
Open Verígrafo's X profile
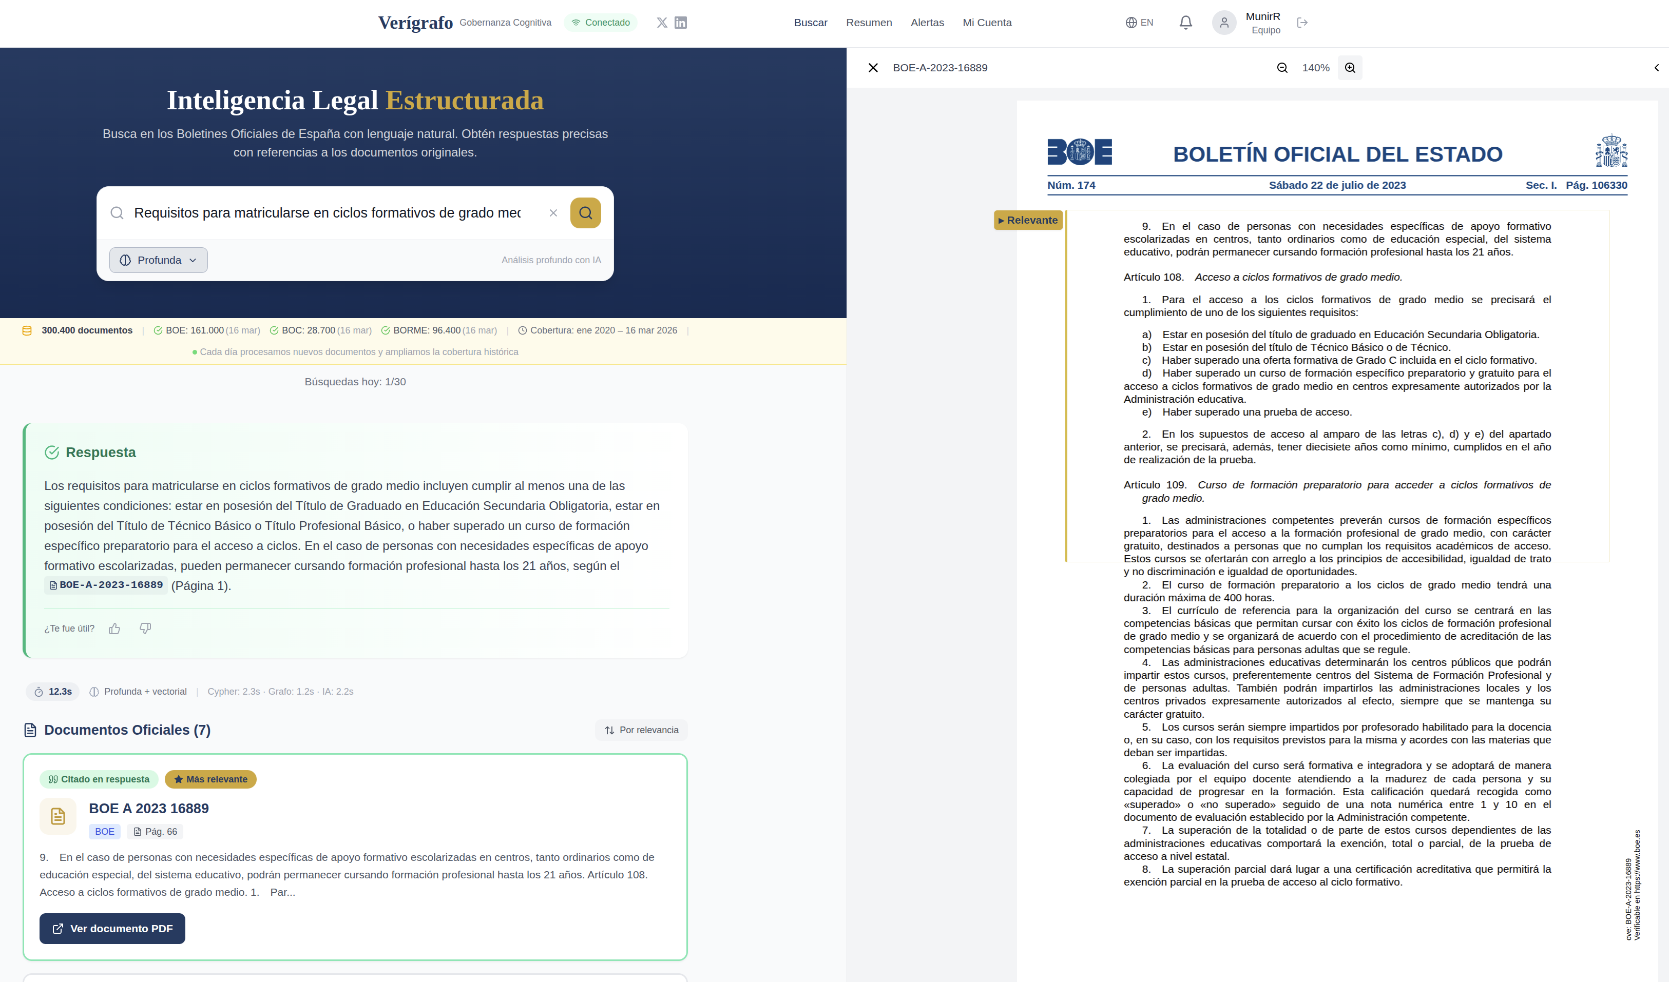(x=662, y=22)
